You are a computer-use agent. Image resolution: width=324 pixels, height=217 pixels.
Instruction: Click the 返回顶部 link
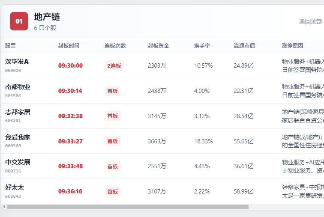311,21
